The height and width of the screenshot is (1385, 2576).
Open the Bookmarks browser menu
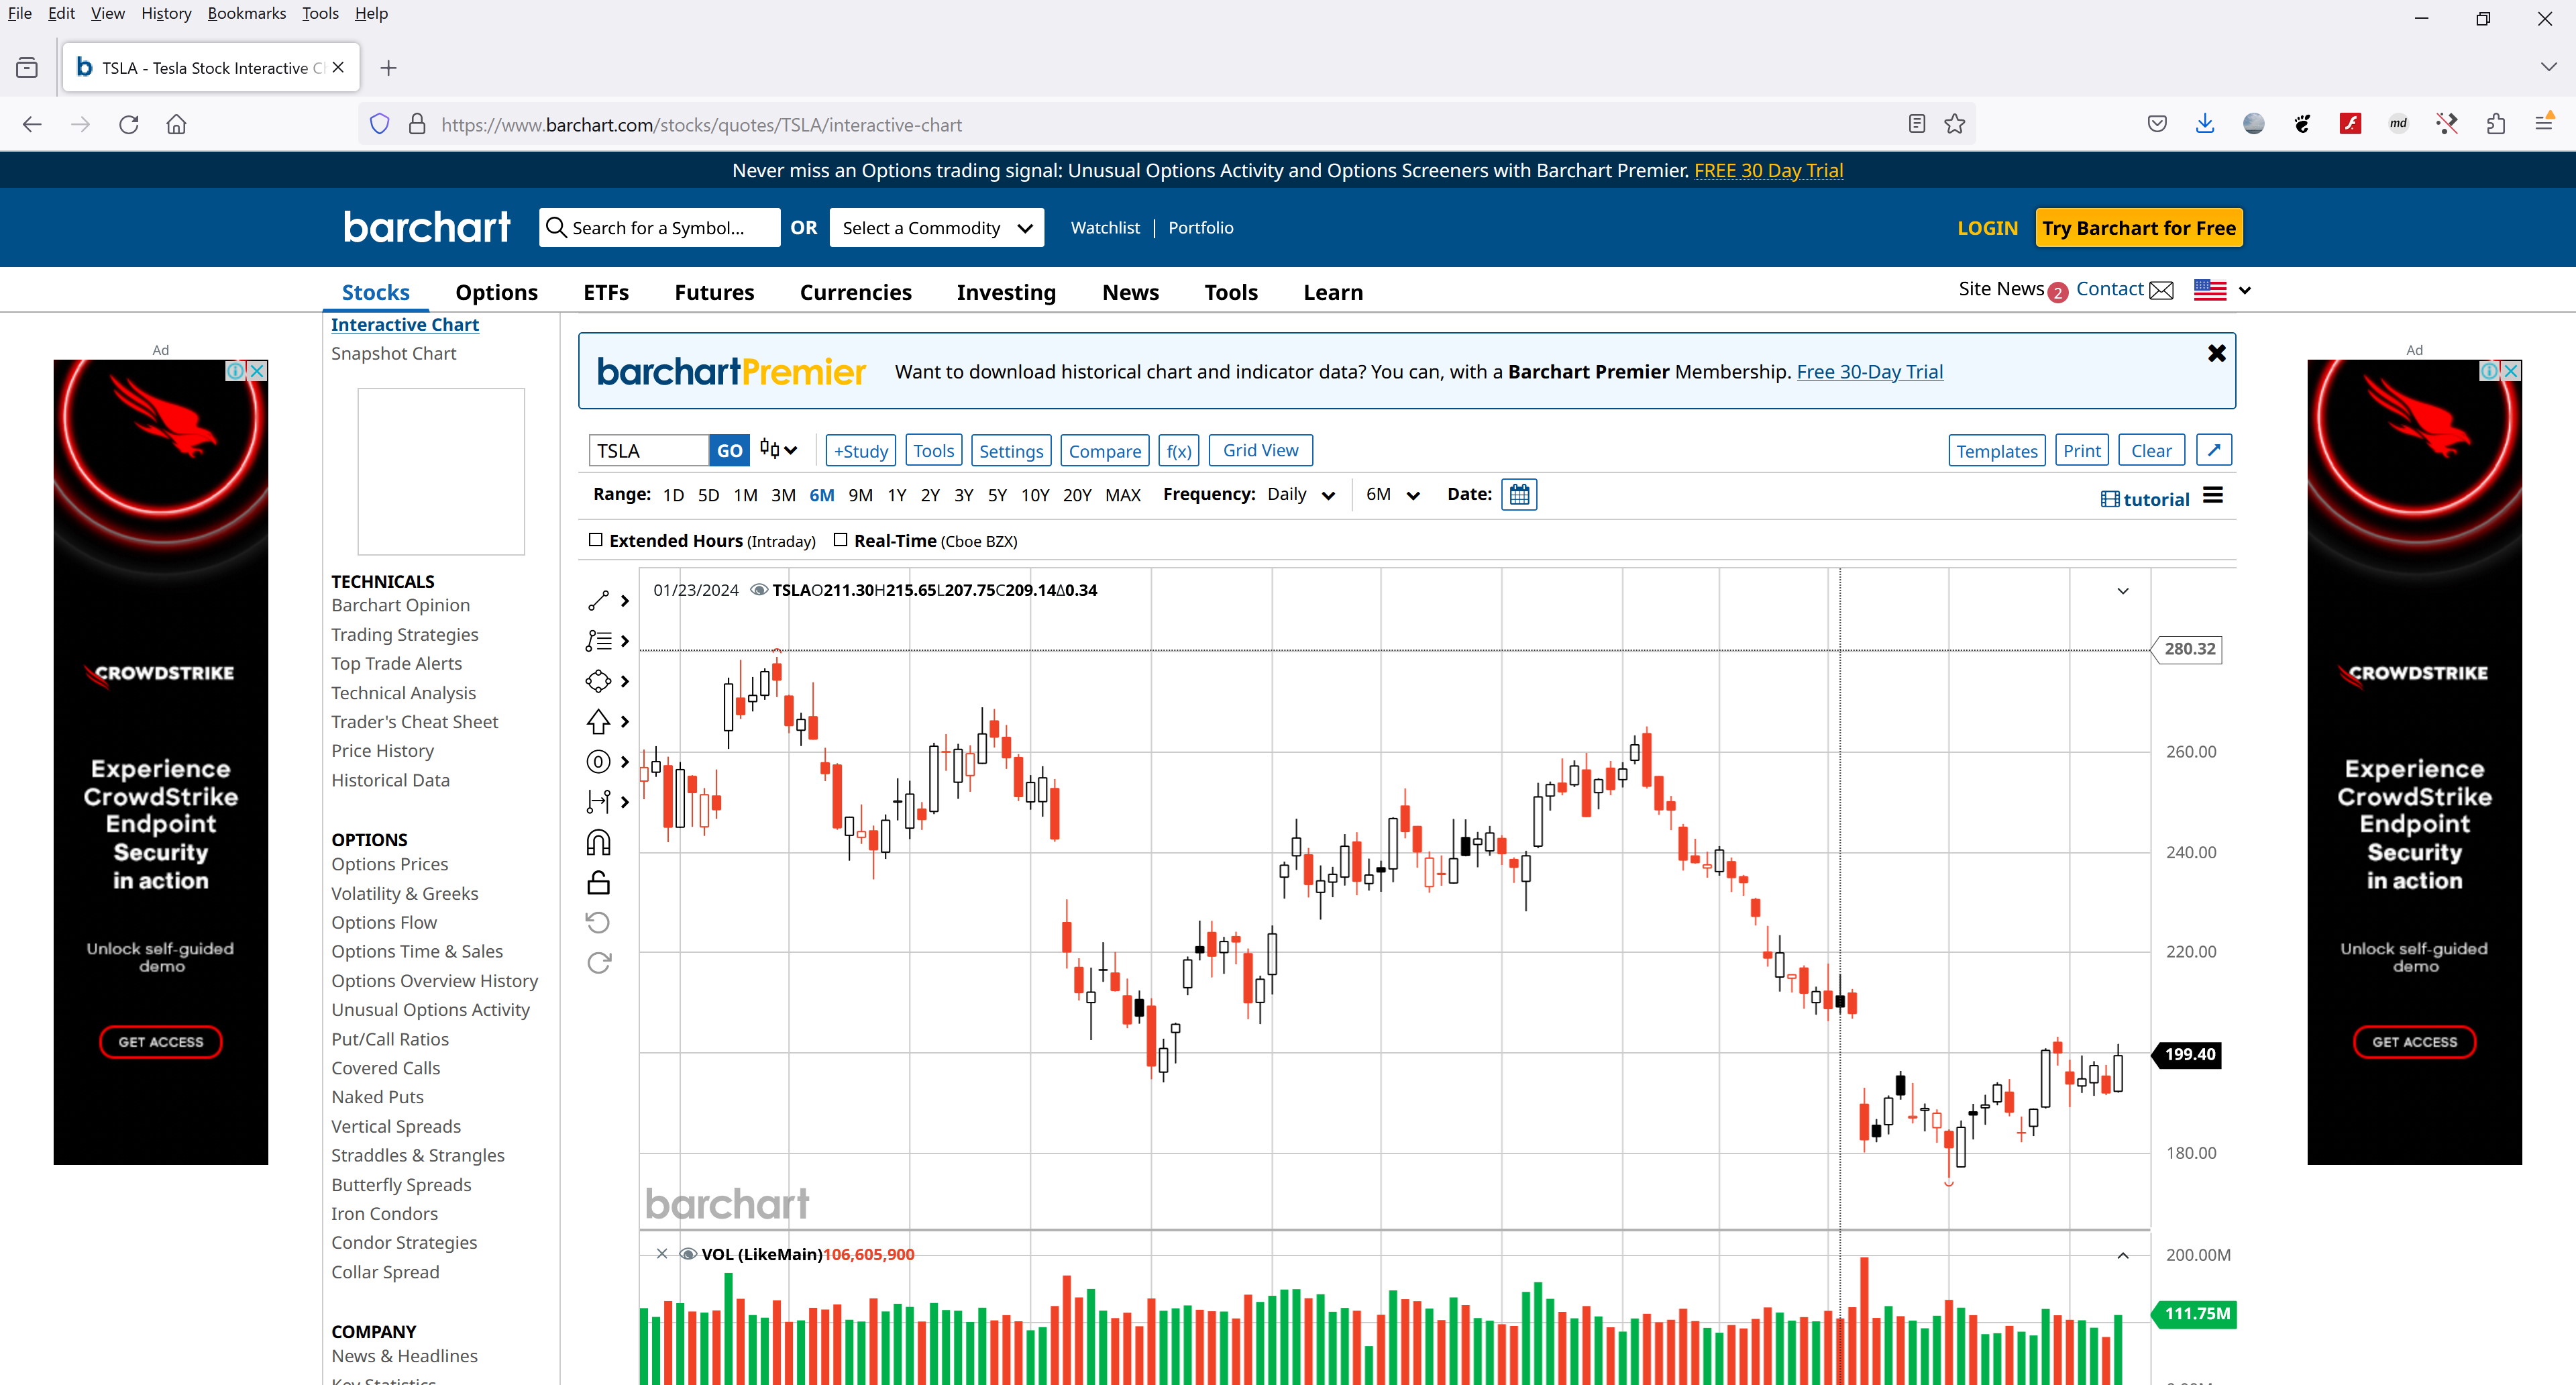247,13
